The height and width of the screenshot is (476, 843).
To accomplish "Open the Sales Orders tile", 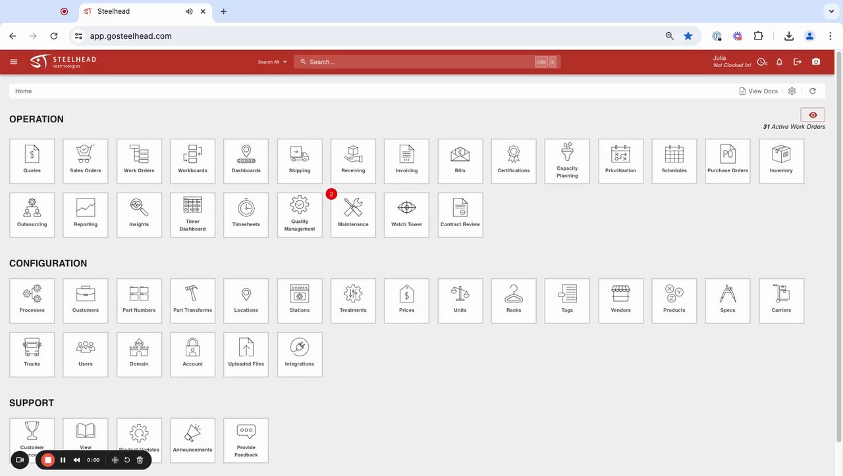I will [86, 161].
